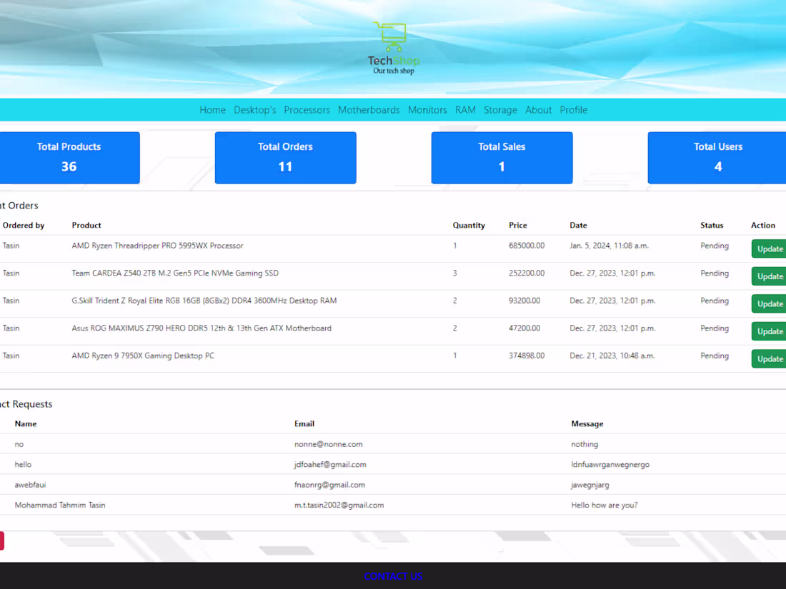
Task: Click the email m.t.tasin2002@gmail.com
Action: 339,505
